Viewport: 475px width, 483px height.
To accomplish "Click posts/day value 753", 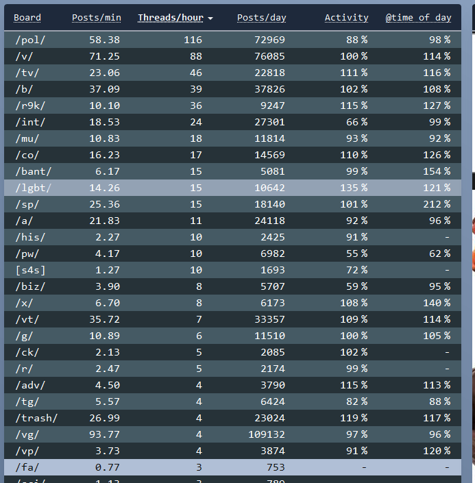I will point(276,468).
